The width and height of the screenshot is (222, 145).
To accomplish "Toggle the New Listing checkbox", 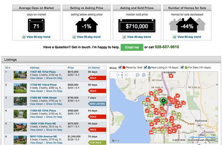I will (145, 67).
